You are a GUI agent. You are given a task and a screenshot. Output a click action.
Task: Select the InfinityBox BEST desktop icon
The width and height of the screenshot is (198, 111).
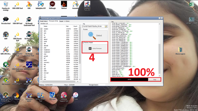[x=29, y=81]
